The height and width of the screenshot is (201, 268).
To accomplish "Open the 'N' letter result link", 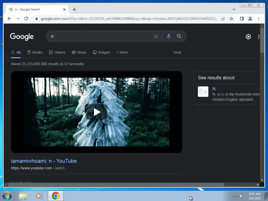I will [x=214, y=89].
